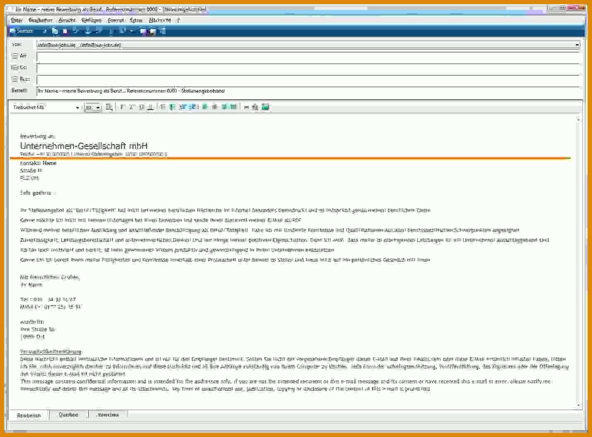Toggle italic text formatting
This screenshot has width=592, height=437.
[132, 107]
